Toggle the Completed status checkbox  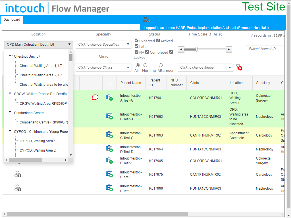click(x=147, y=52)
